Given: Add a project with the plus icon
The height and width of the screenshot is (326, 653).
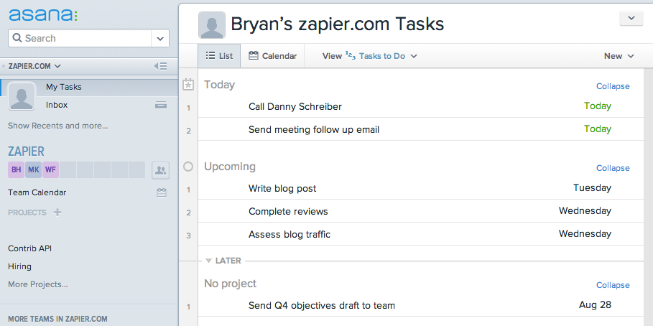Looking at the screenshot, I should (57, 213).
